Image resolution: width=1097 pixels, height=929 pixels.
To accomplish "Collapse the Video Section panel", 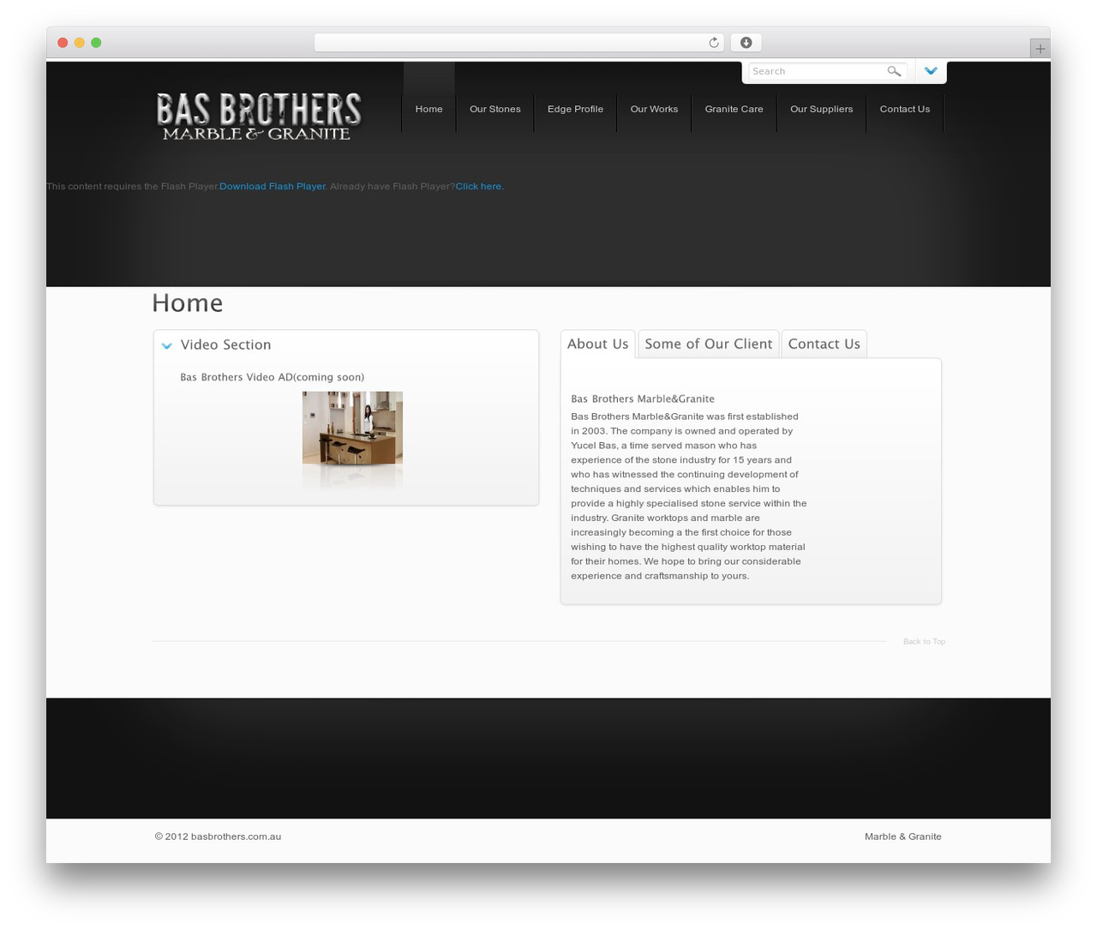I will [167, 345].
